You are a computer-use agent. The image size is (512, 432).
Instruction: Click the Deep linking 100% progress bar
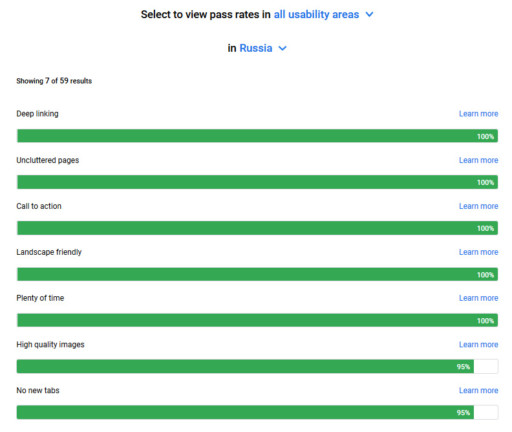[257, 136]
